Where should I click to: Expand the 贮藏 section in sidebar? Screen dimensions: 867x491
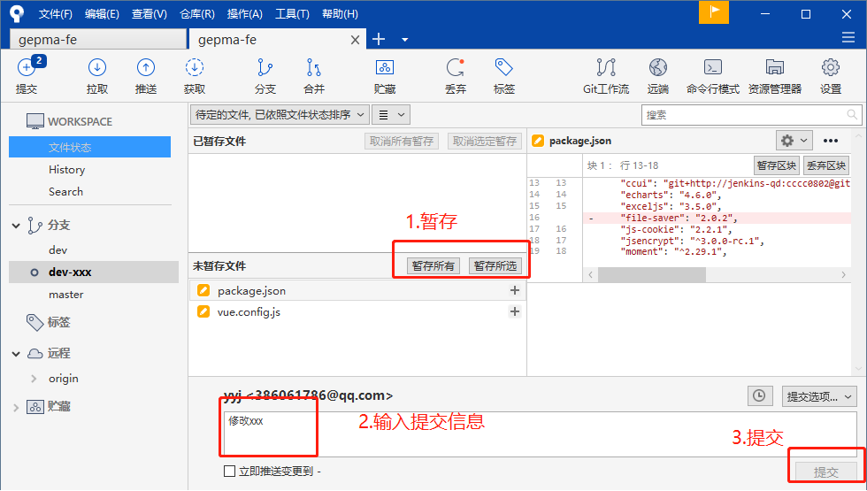[x=16, y=408]
